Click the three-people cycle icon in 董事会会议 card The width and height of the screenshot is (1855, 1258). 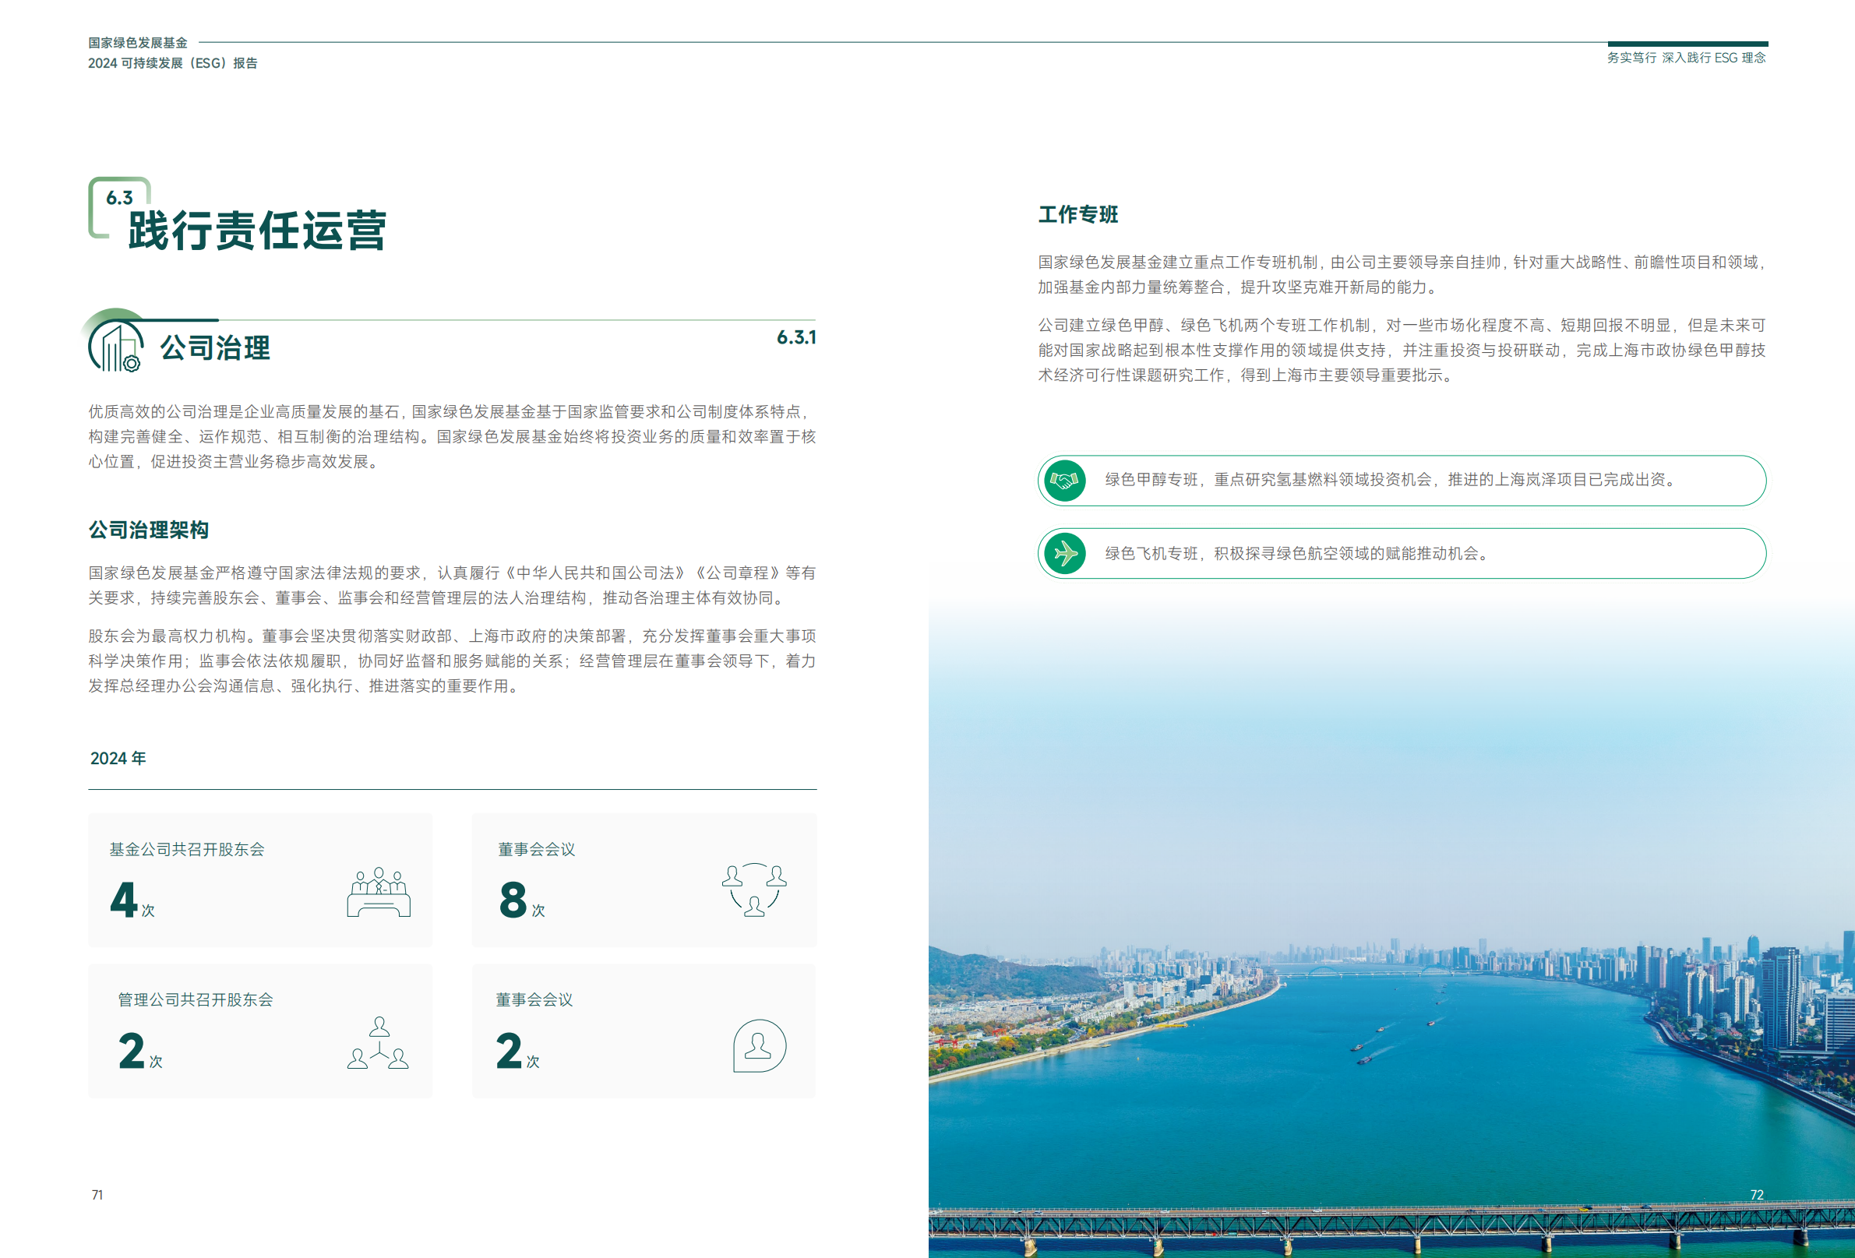[x=754, y=890]
